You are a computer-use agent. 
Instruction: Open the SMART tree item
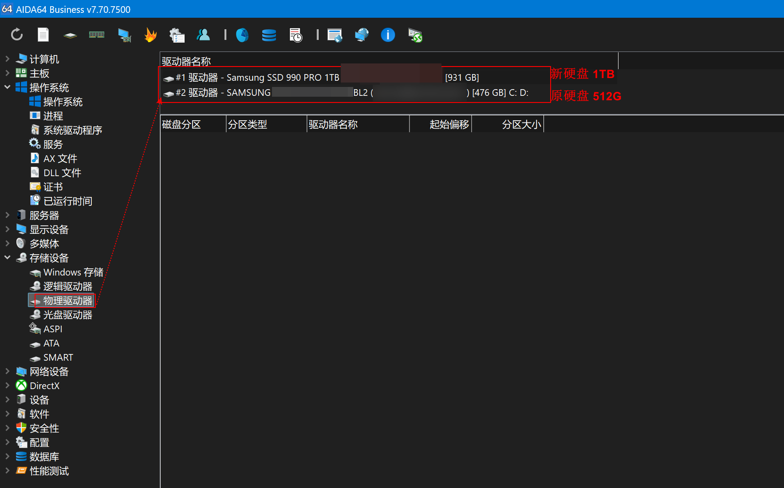click(51, 357)
